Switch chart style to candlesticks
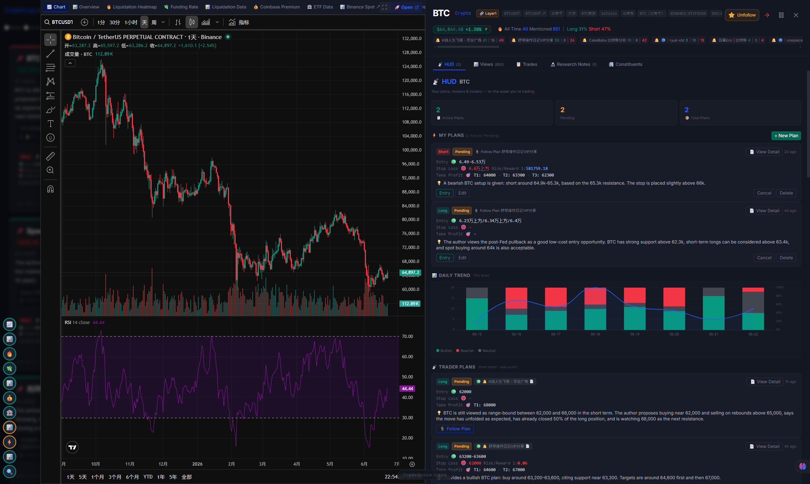This screenshot has height=484, width=810. 192,22
